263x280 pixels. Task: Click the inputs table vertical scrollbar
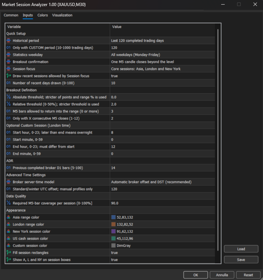pos(218,140)
